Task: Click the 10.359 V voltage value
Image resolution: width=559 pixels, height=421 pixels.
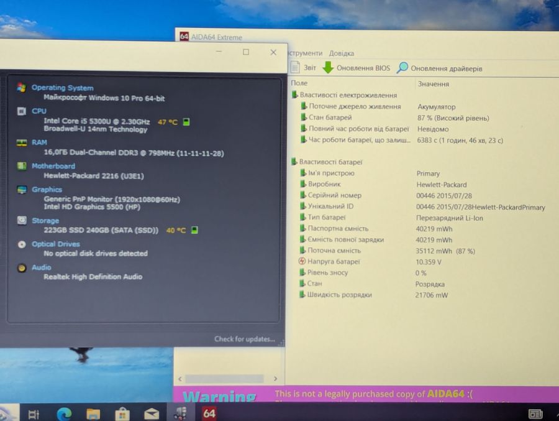Action: pos(428,262)
